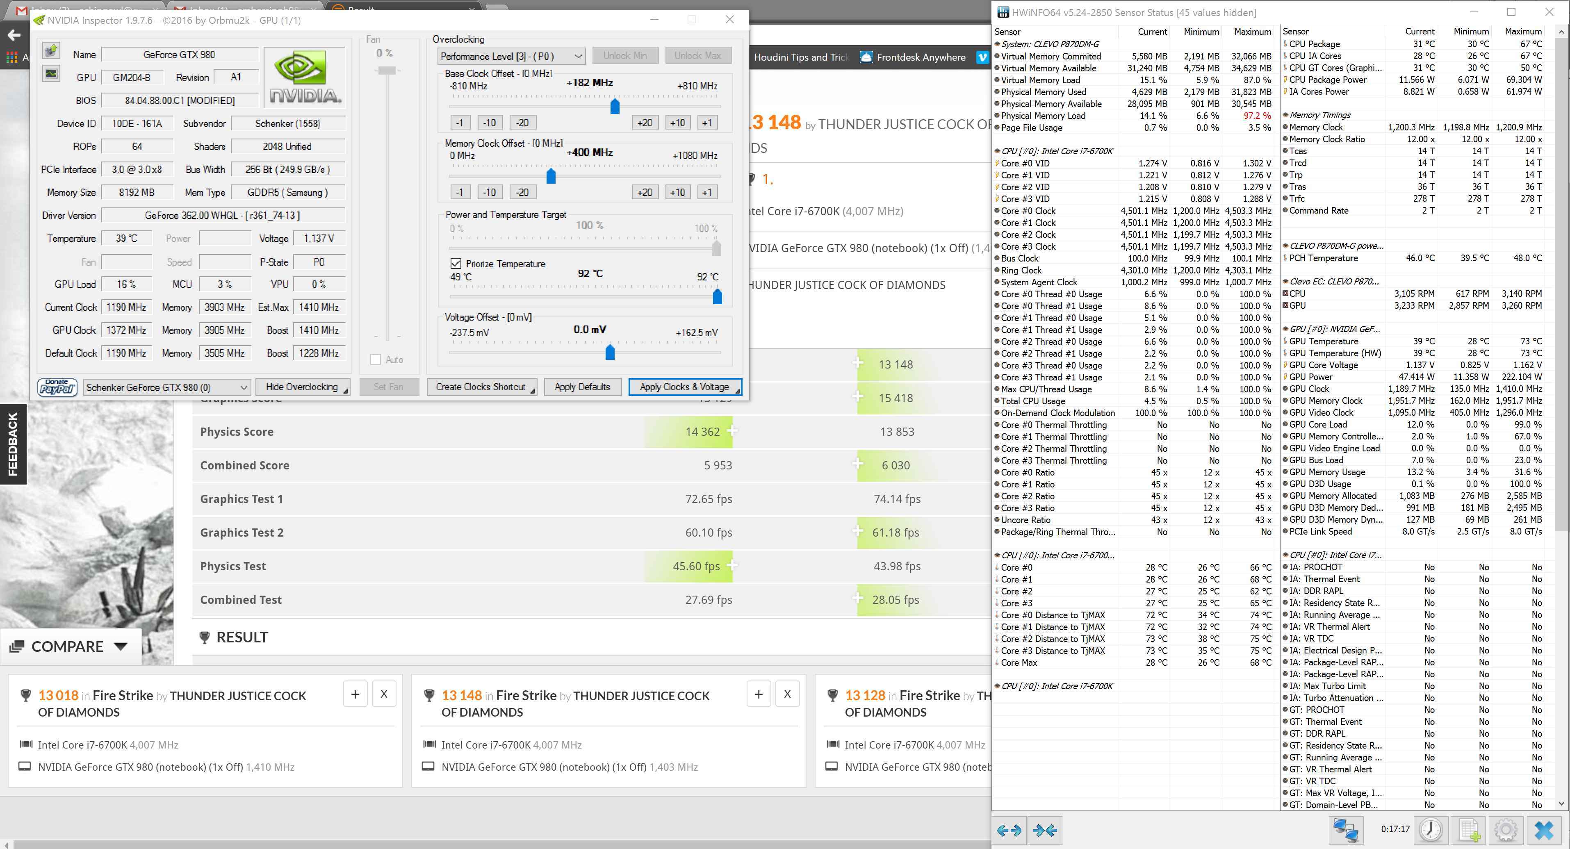Click -10 under Base Clock Offset
This screenshot has height=849, width=1570.
click(490, 123)
